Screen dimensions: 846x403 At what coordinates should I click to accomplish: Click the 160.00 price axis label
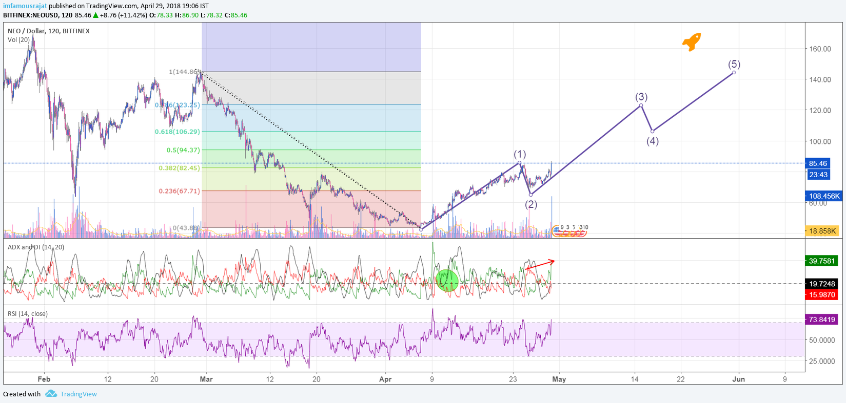pos(820,49)
